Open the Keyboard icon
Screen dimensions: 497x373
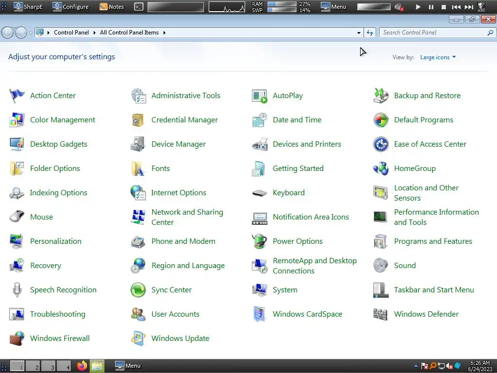pos(260,192)
